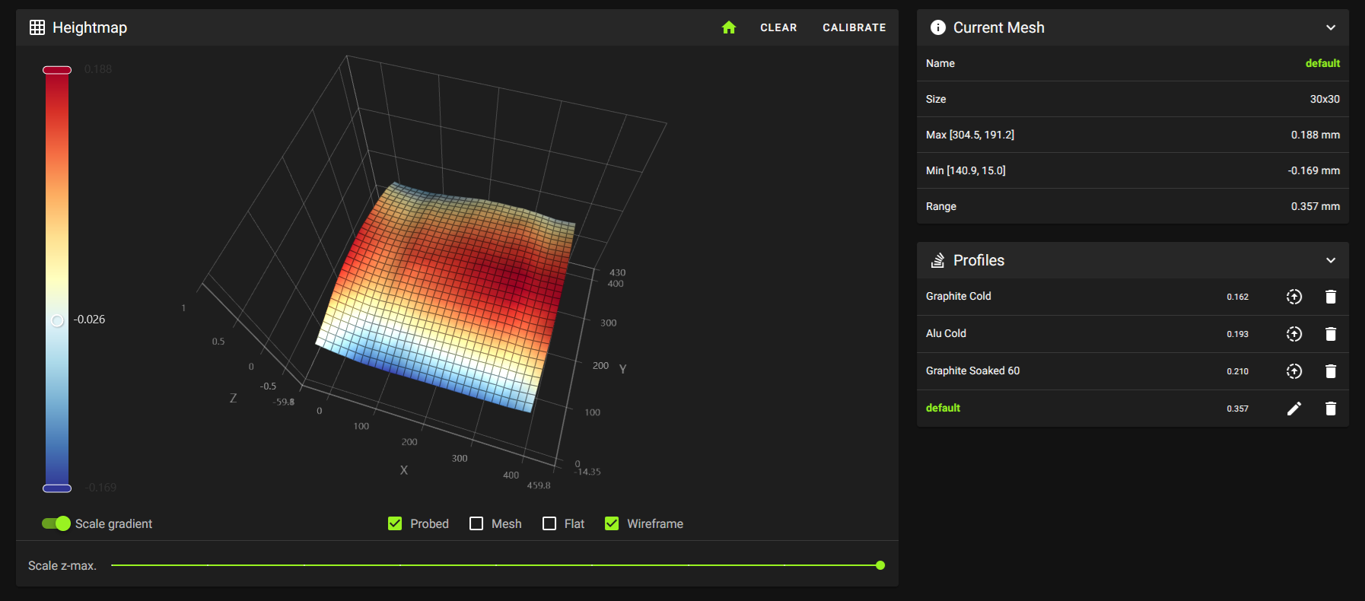The width and height of the screenshot is (1365, 601).
Task: Uncheck the Probed checkbox
Action: [x=395, y=523]
